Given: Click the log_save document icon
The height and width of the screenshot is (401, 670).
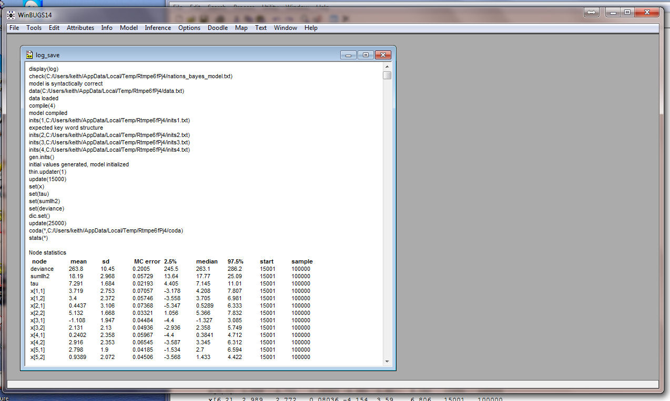Looking at the screenshot, I should 29,55.
